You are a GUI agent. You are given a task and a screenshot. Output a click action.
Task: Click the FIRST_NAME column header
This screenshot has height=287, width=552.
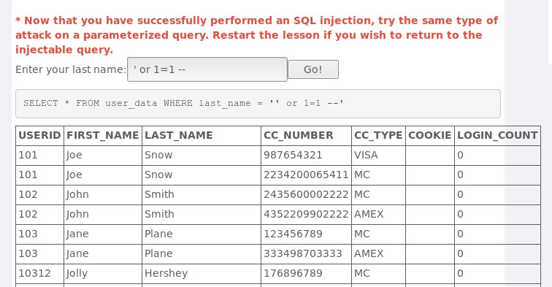click(x=103, y=136)
